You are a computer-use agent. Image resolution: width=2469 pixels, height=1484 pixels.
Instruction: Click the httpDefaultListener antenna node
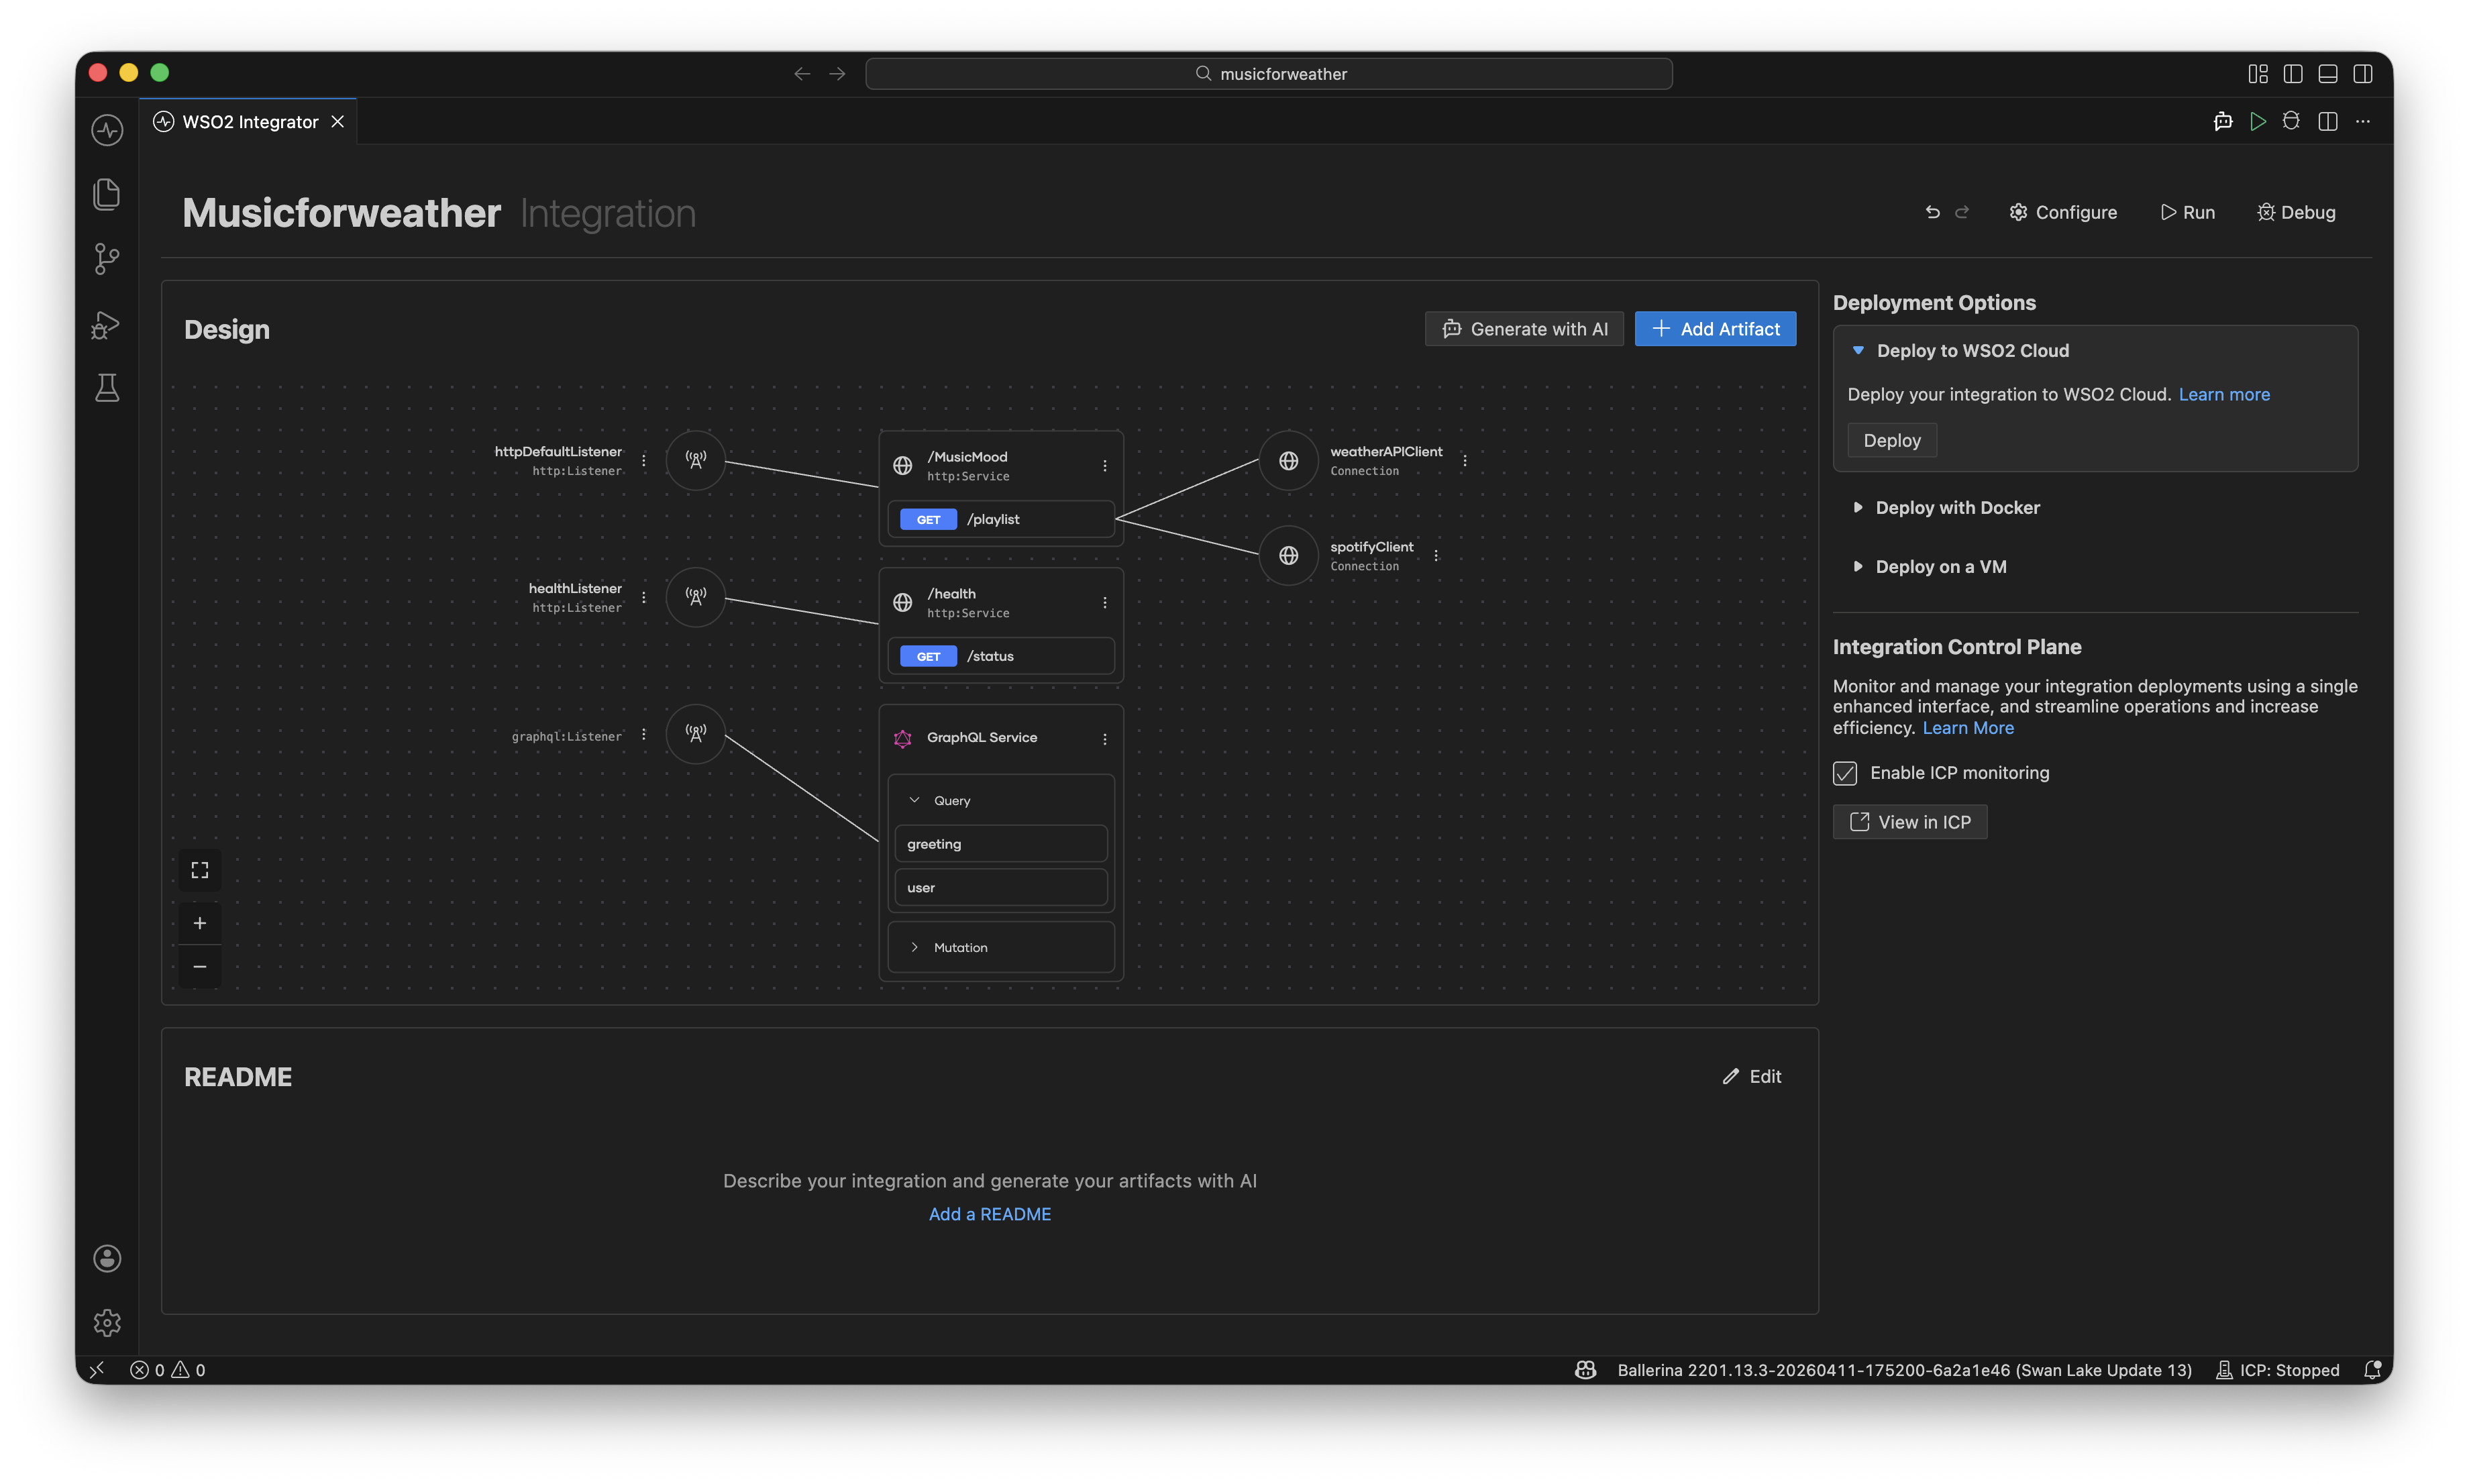point(695,460)
